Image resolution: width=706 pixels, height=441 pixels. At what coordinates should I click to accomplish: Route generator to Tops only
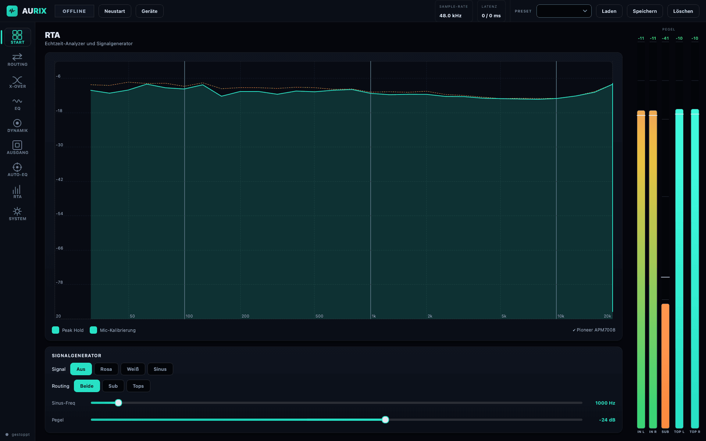click(138, 386)
